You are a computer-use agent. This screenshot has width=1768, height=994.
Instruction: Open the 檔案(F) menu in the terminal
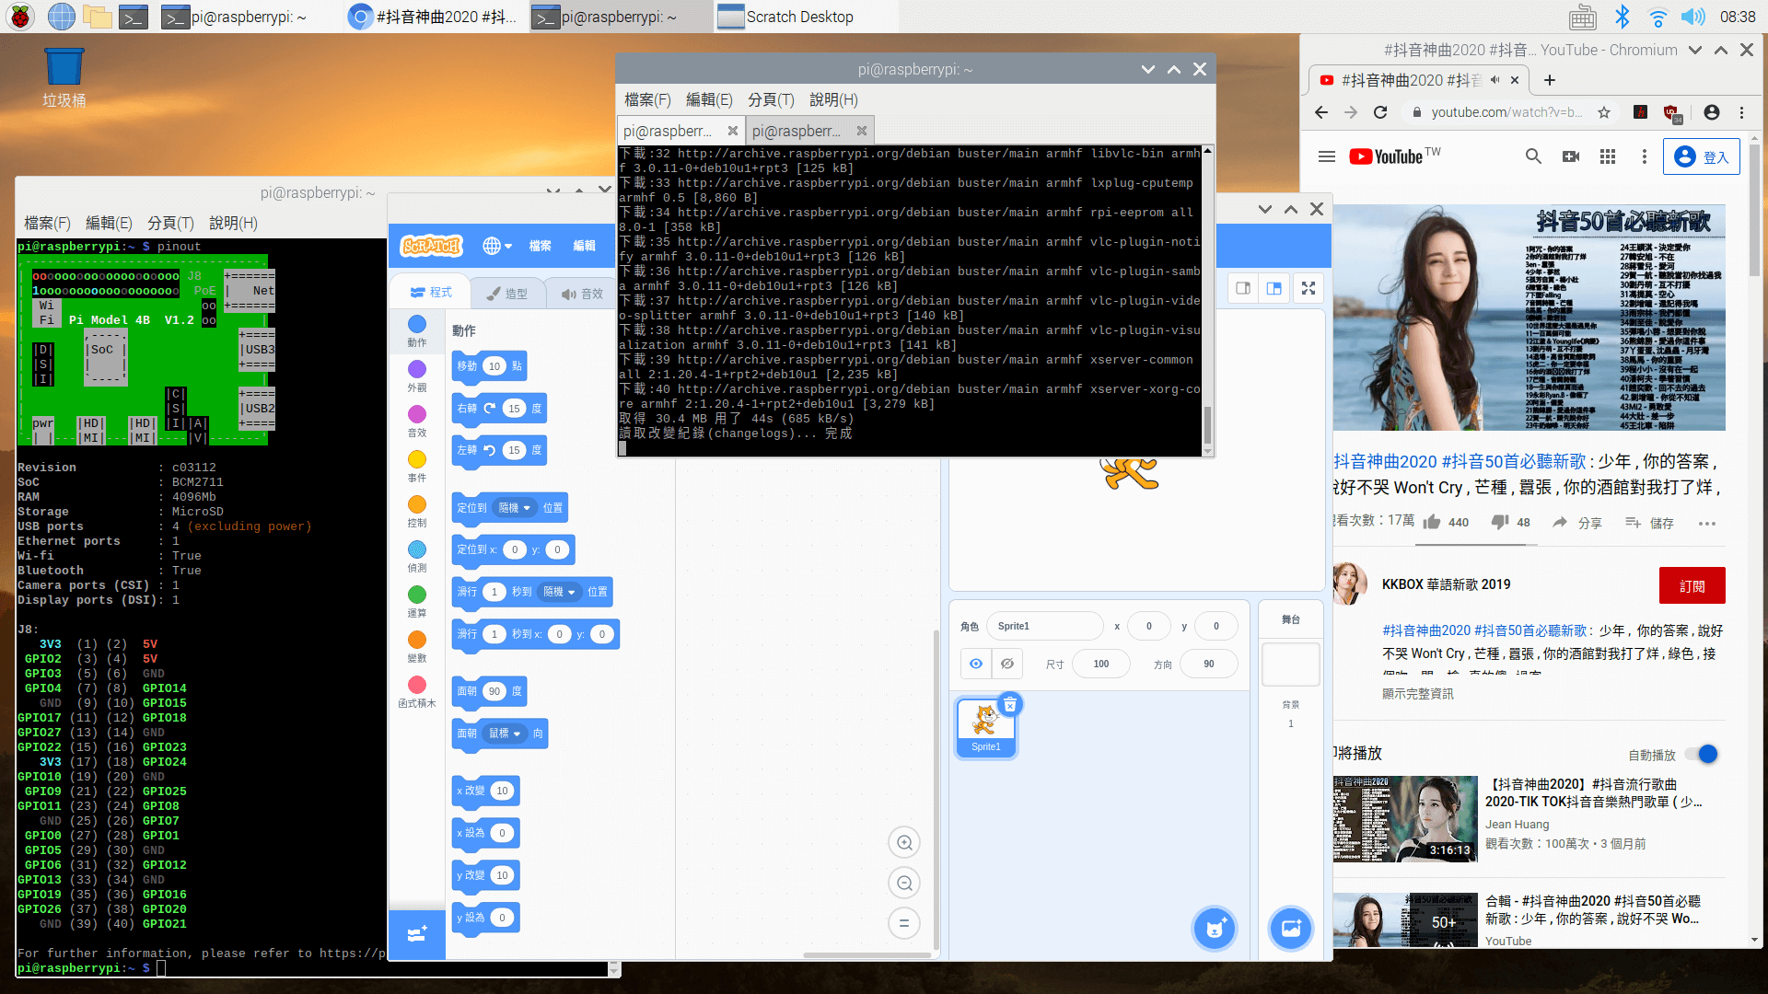647,99
